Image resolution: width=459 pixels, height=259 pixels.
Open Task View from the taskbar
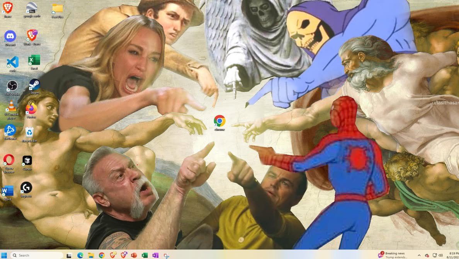(x=69, y=256)
